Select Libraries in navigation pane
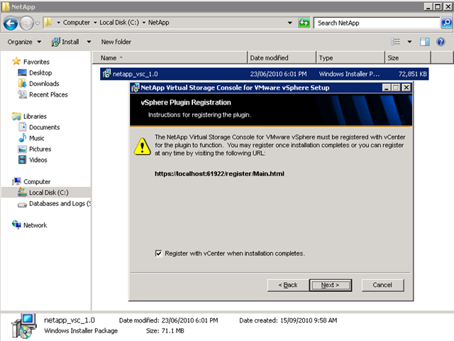Viewport: 454px width, 341px height. click(x=35, y=117)
